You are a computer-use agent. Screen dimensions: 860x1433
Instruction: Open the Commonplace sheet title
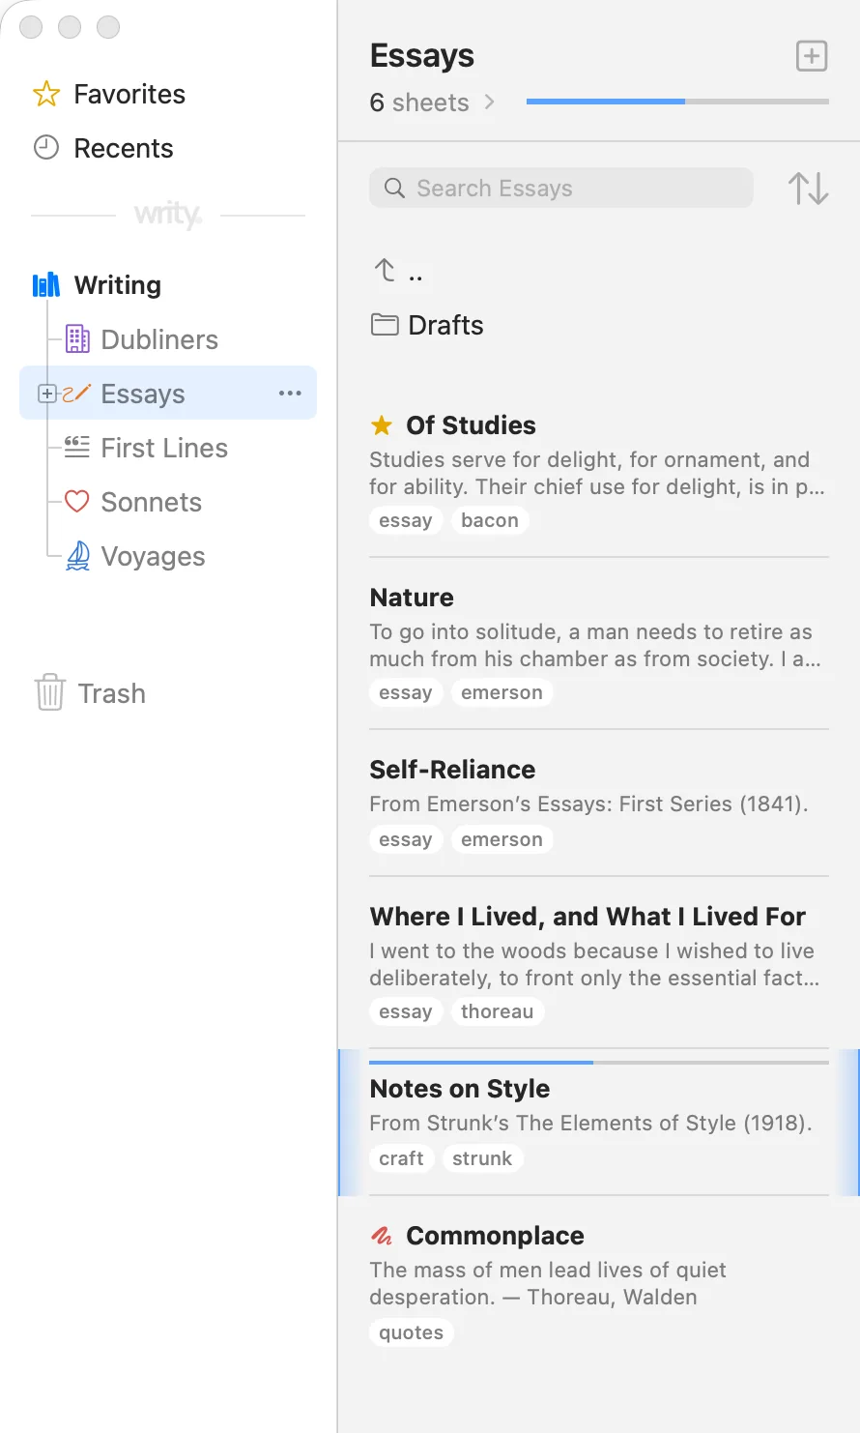(495, 1236)
